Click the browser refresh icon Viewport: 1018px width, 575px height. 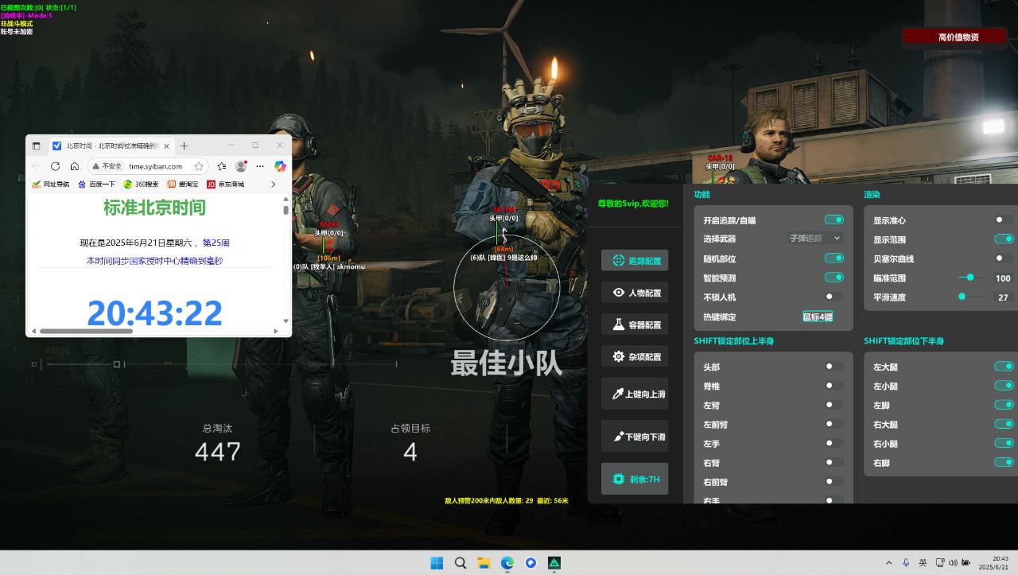click(x=55, y=166)
